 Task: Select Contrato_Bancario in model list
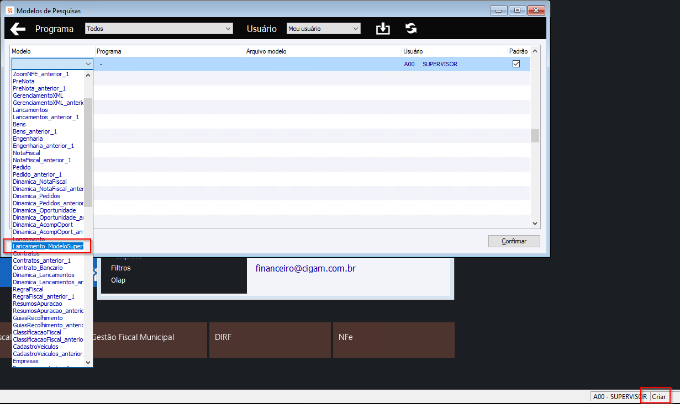pyautogui.click(x=38, y=268)
